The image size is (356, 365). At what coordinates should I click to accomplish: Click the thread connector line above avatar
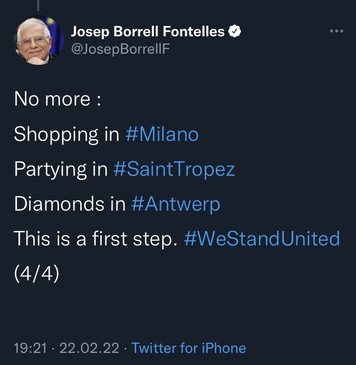[x=38, y=5]
